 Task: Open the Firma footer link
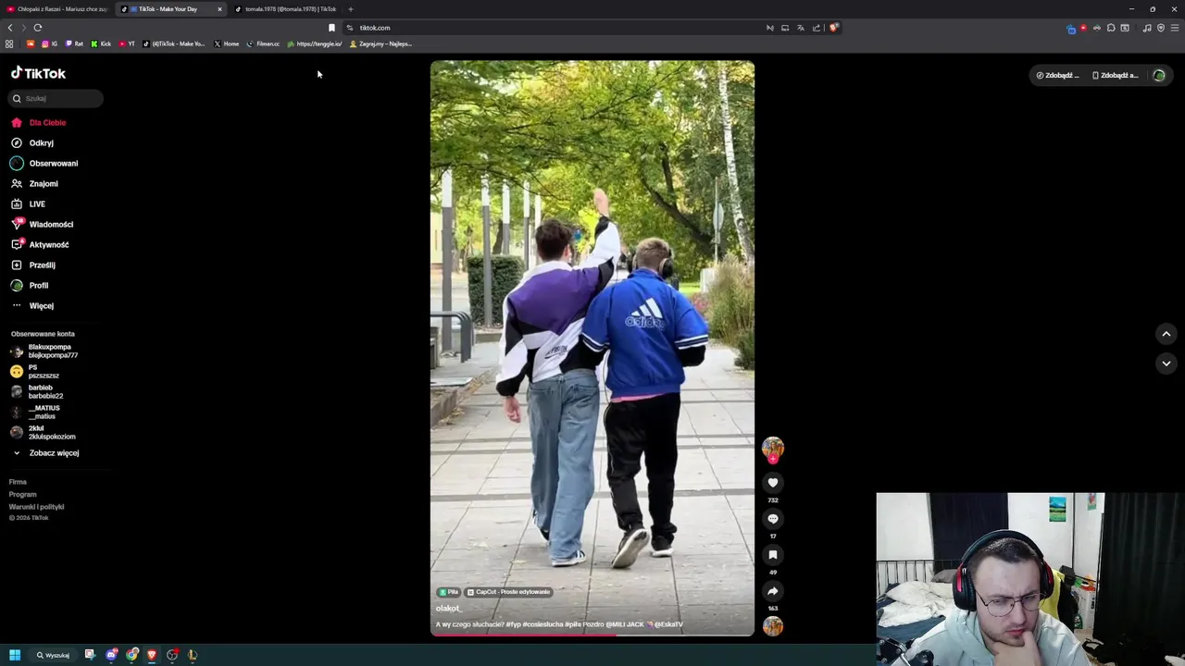click(18, 482)
